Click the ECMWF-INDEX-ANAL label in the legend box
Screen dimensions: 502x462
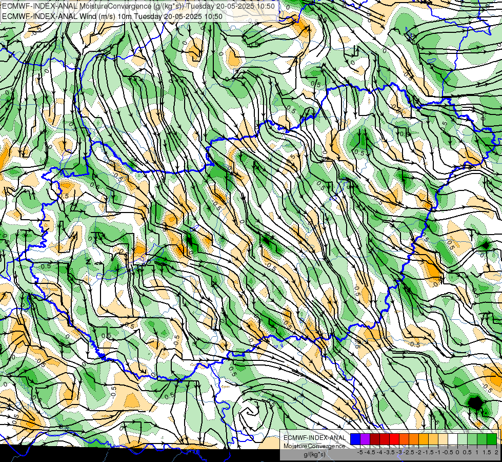pos(314,438)
